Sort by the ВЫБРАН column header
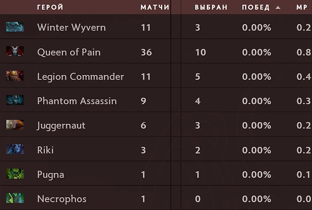This screenshot has height=210, width=312. click(211, 7)
